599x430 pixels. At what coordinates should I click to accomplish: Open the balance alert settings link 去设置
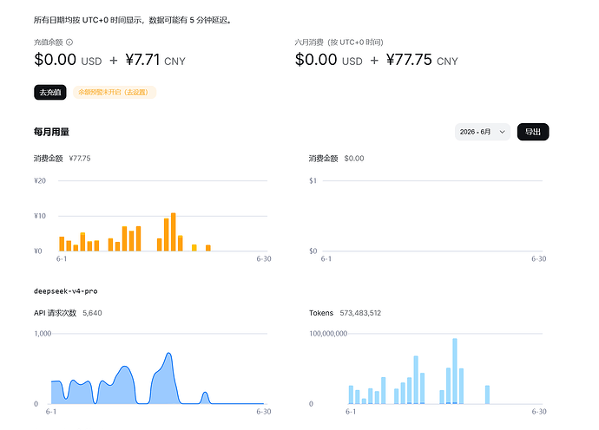tap(137, 93)
